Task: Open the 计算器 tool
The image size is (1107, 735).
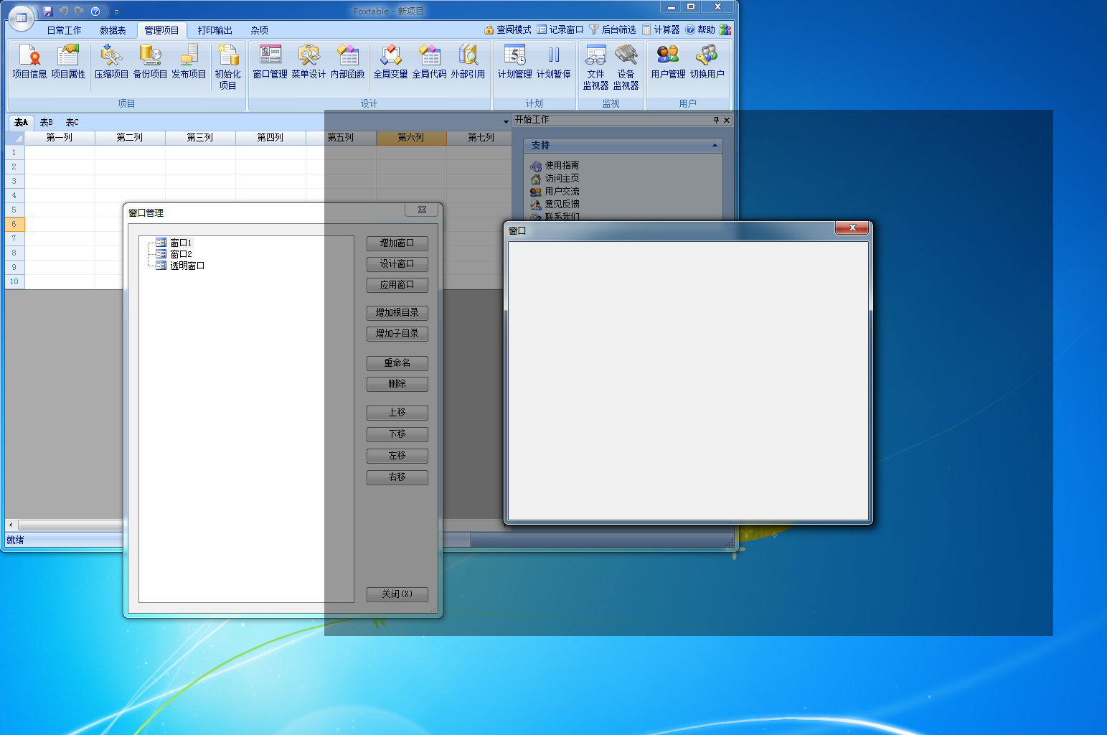Action: point(661,29)
